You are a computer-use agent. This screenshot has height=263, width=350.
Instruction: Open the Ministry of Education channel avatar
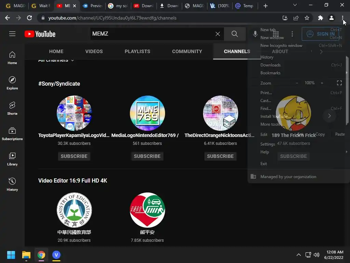74,210
